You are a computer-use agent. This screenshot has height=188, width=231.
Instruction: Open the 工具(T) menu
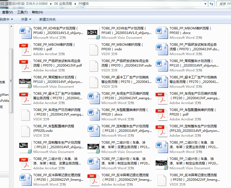pyautogui.click(x=22, y=12)
